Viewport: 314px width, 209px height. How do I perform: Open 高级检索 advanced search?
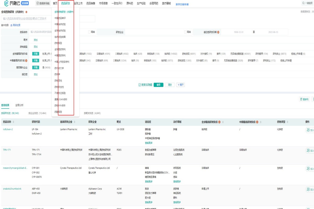pos(15,25)
